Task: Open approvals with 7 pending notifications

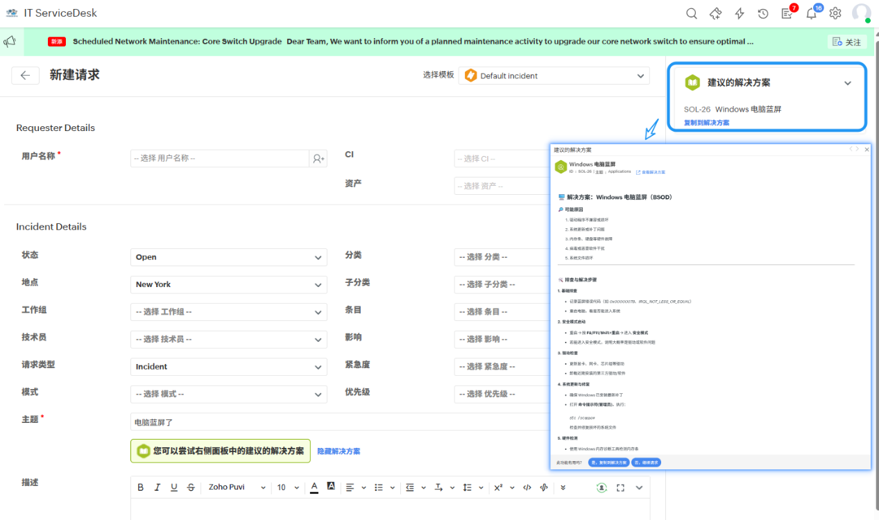Action: pos(787,13)
